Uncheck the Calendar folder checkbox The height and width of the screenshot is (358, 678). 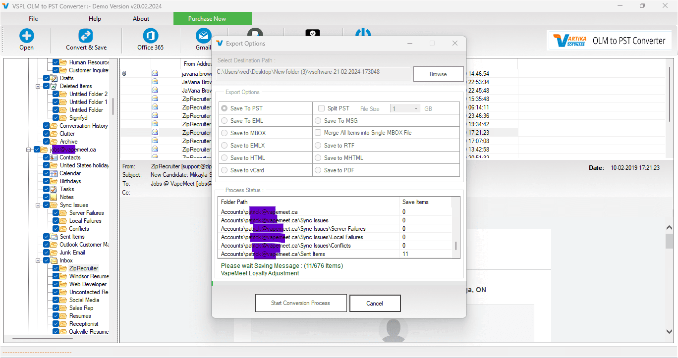[47, 173]
